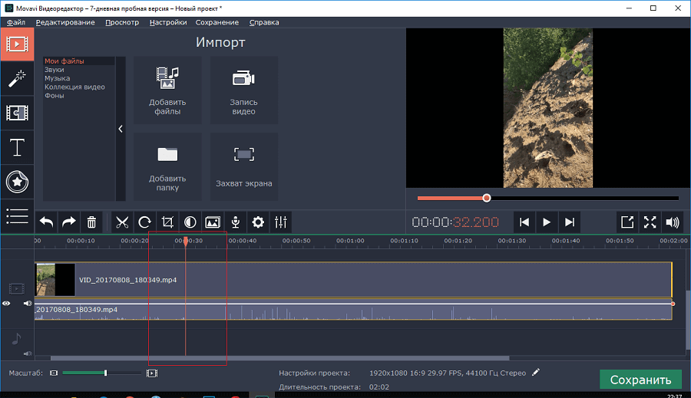
Task: Open the Сохранение menu
Action: tap(217, 22)
